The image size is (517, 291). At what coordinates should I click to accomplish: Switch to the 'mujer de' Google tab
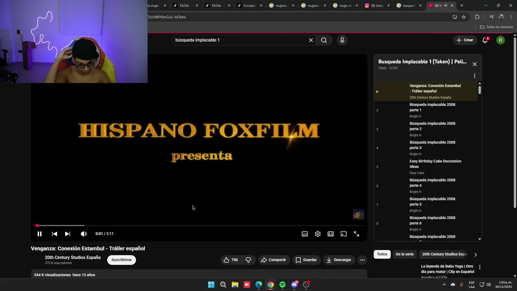346,6
